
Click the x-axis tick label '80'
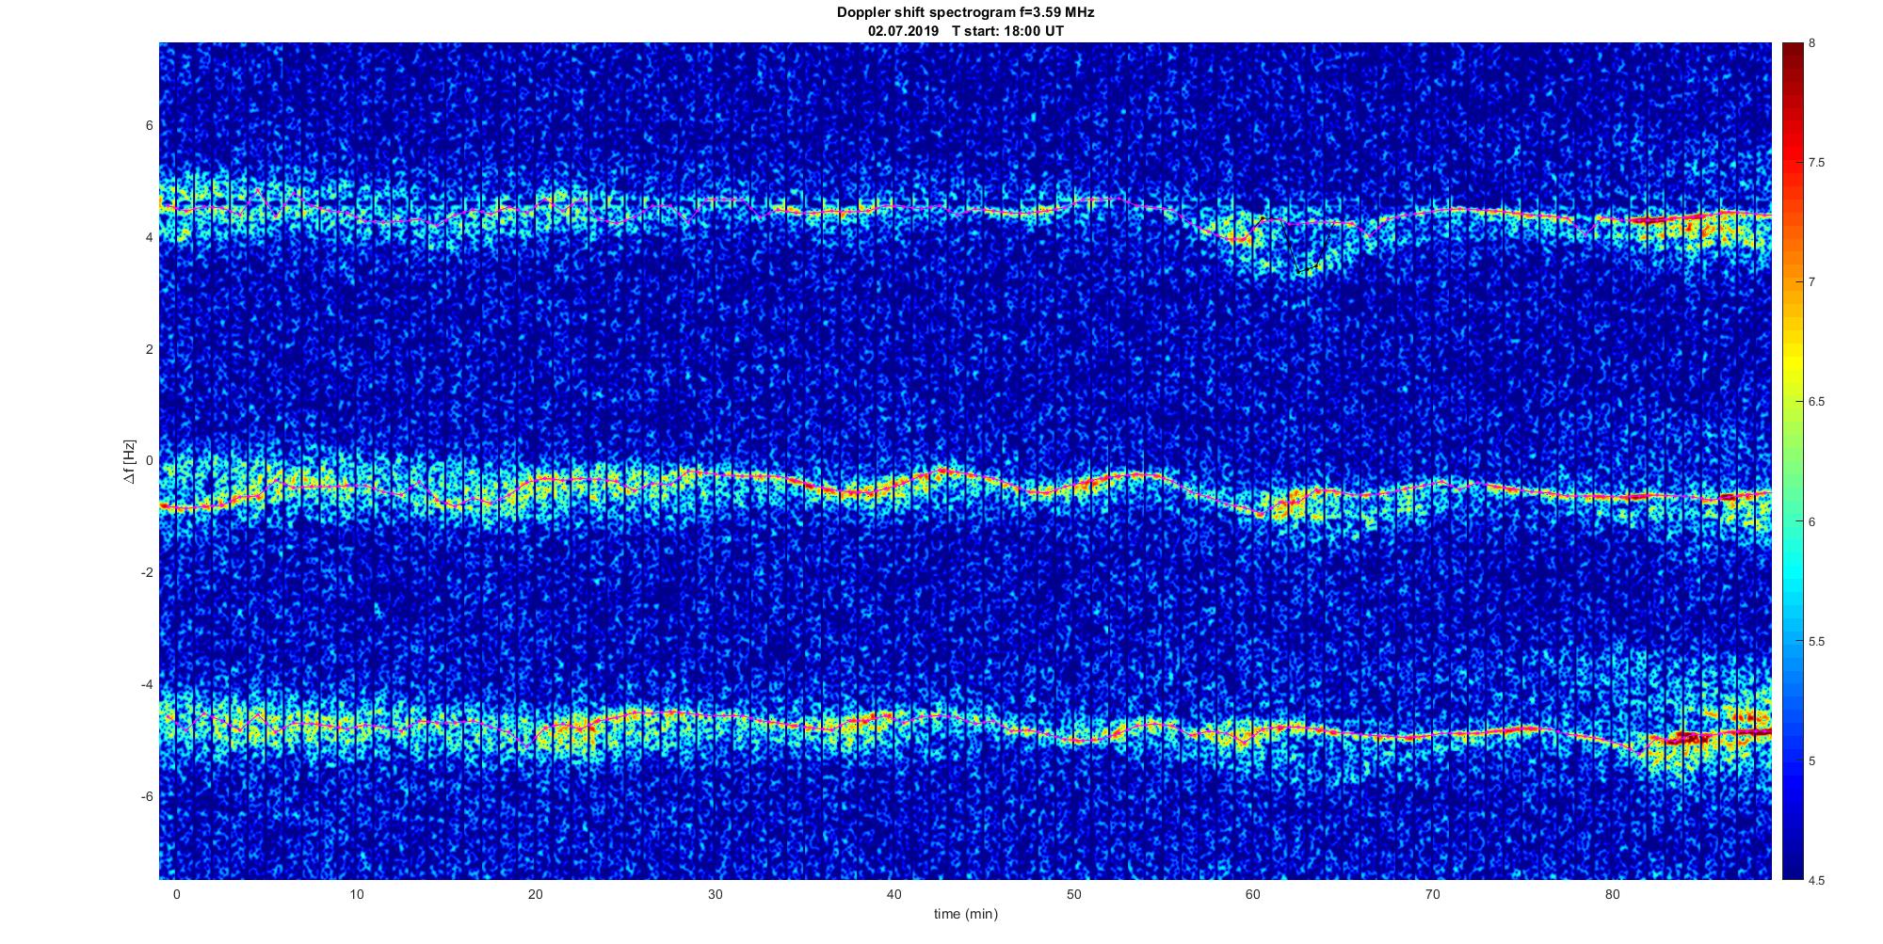click(1613, 894)
